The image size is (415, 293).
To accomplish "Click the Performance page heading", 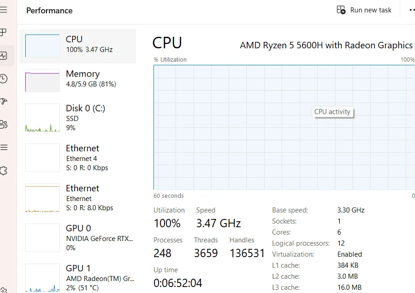I will pyautogui.click(x=50, y=11).
